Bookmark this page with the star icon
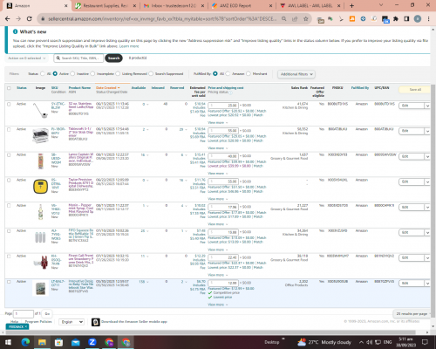Viewport: 436px width, 349px height. point(306,19)
